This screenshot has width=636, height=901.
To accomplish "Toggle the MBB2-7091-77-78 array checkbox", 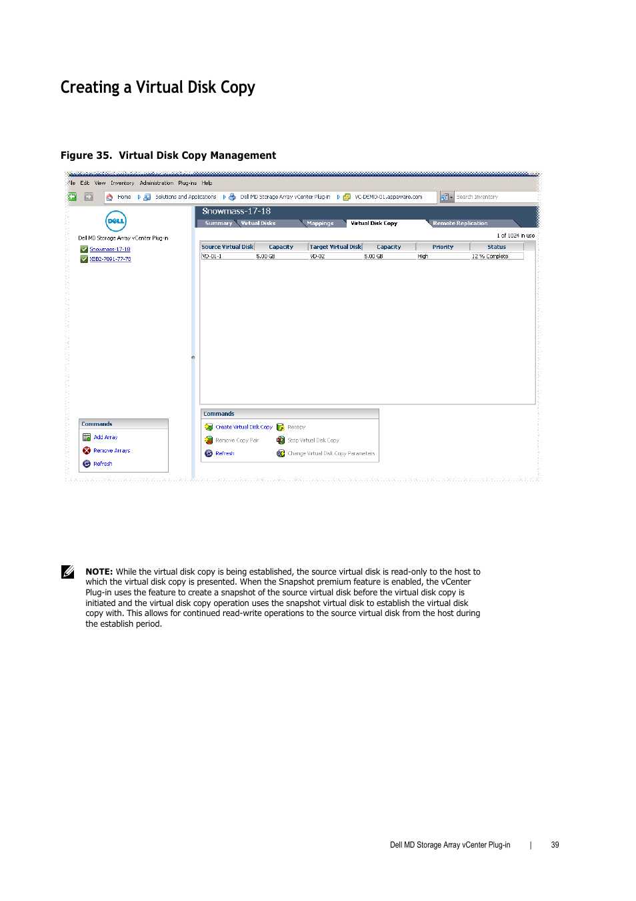I will click(x=84, y=259).
